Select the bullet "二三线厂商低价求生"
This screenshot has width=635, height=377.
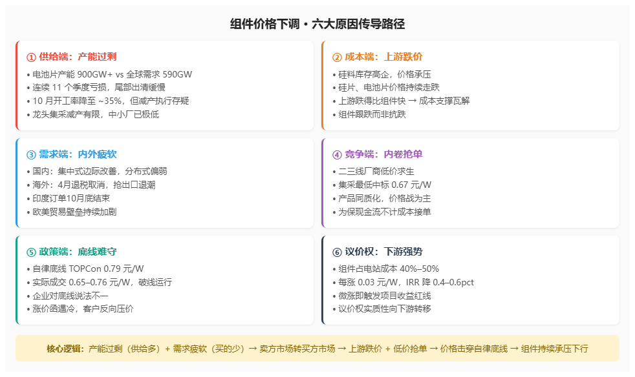tap(373, 171)
